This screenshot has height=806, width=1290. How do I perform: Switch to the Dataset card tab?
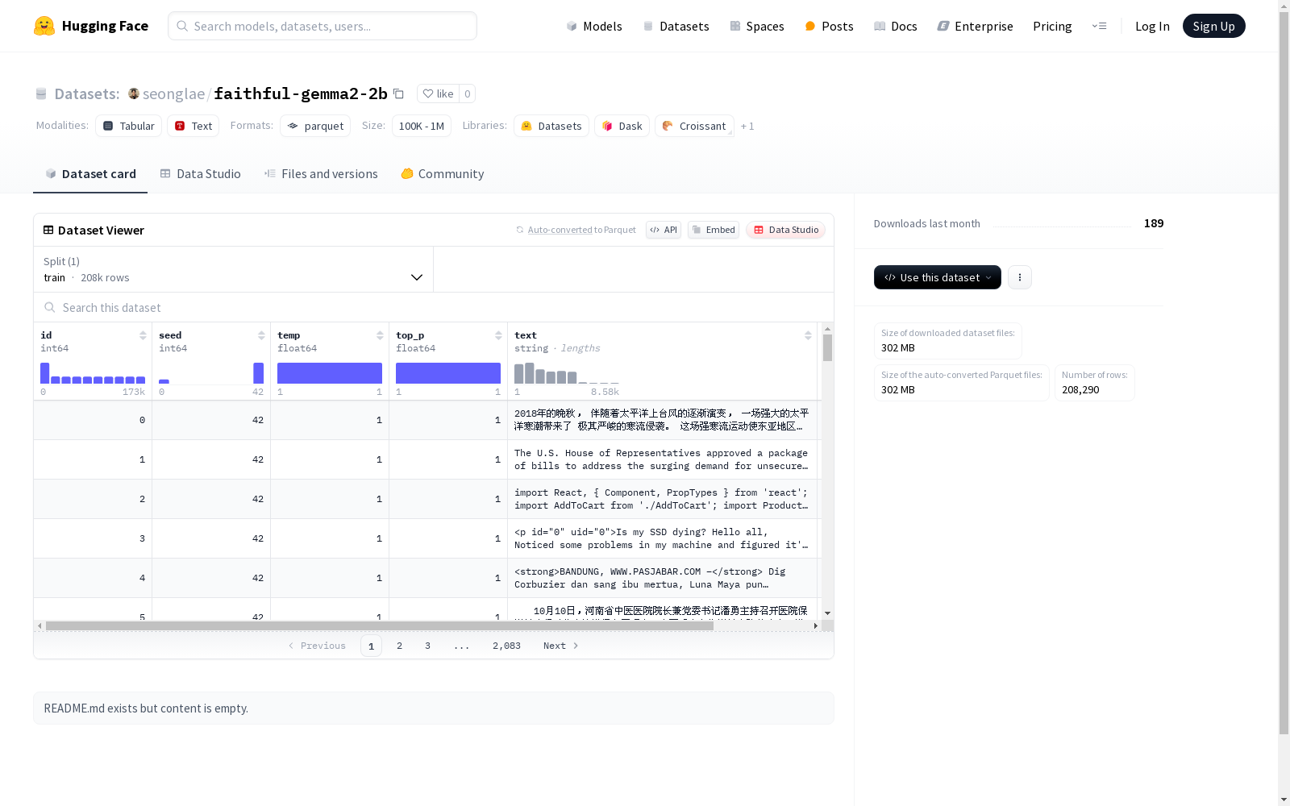(x=90, y=174)
